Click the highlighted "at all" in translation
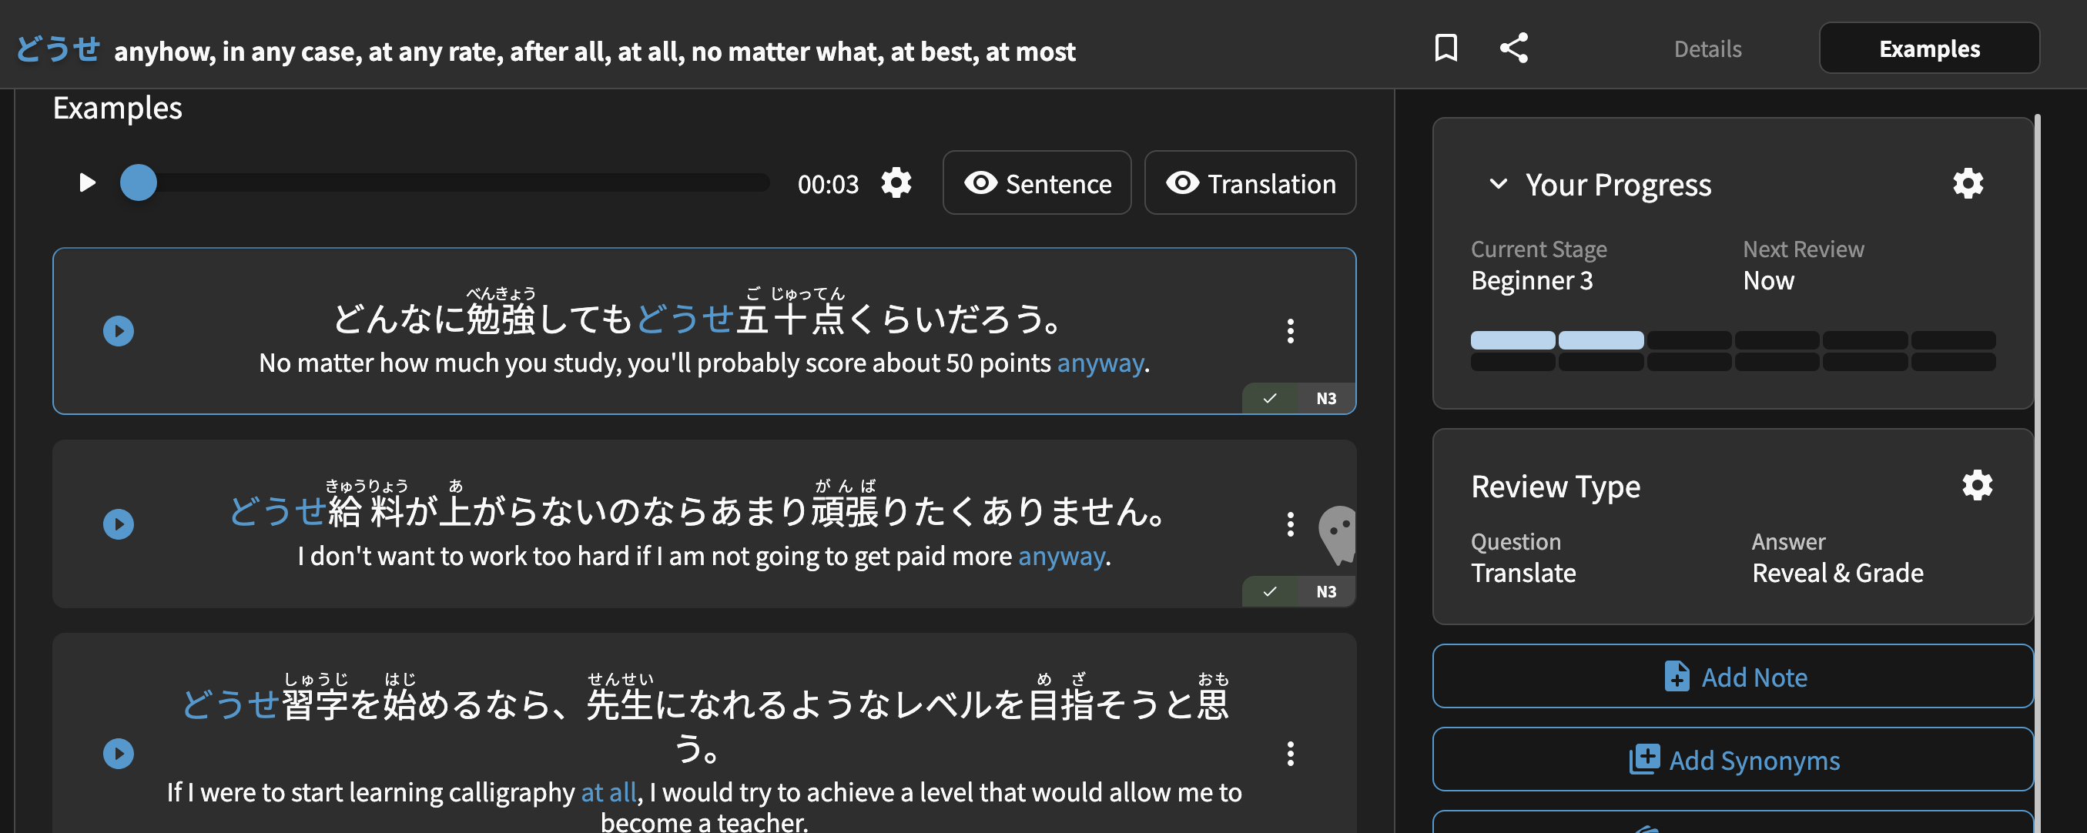 [x=608, y=791]
